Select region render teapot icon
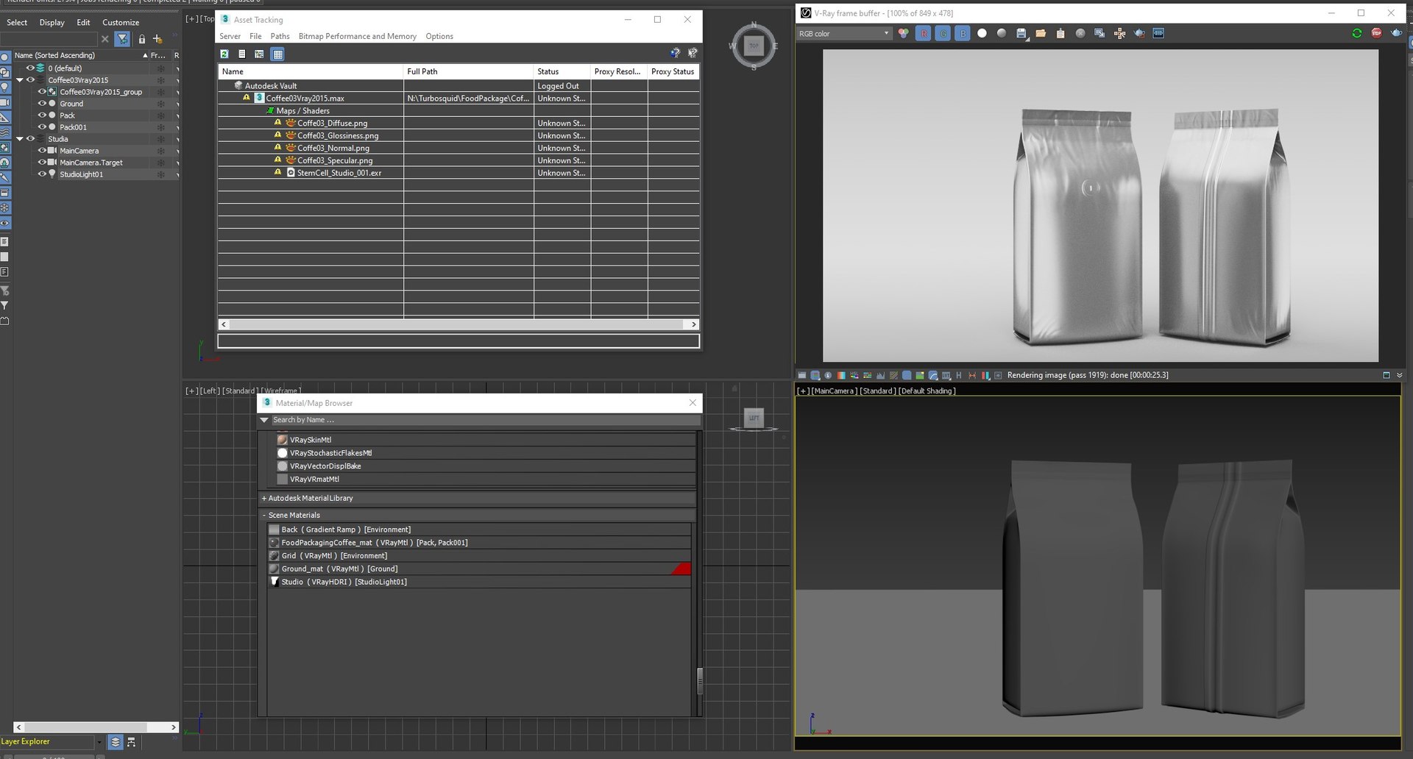1413x759 pixels. tap(1139, 33)
